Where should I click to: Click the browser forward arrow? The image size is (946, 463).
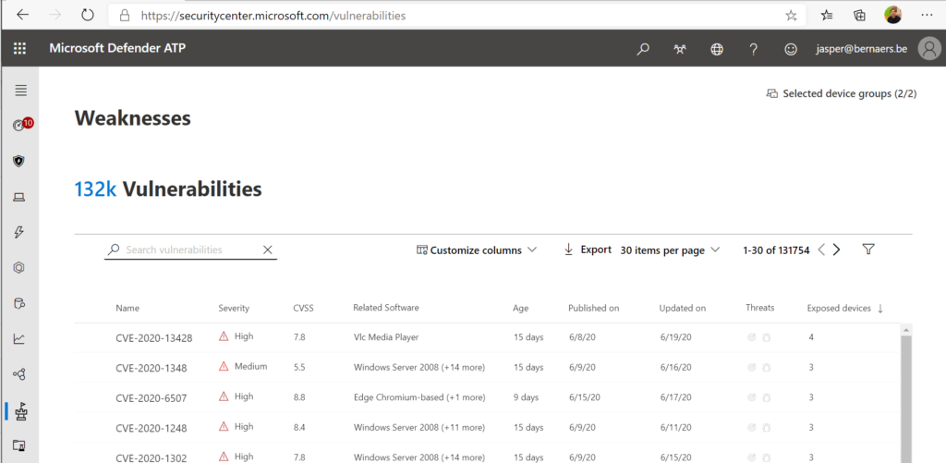tap(55, 15)
